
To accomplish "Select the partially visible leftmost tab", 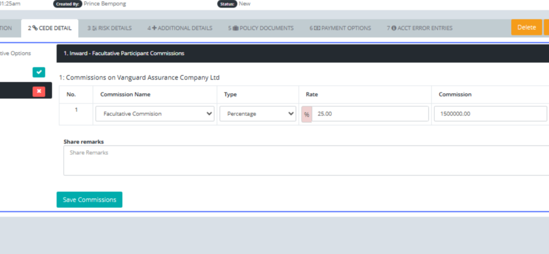I will coord(6,28).
